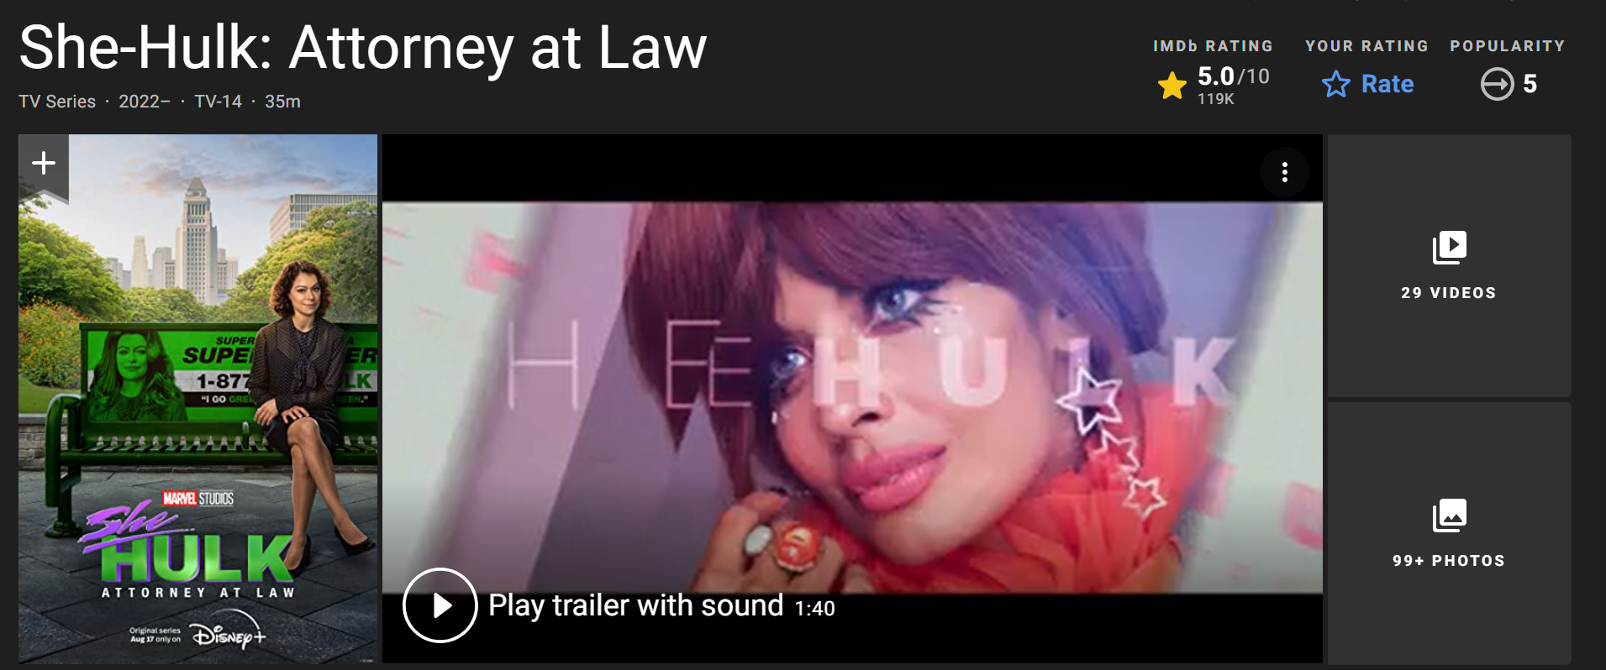
Task: Open the TV-14 certificate link
Action: pos(218,102)
